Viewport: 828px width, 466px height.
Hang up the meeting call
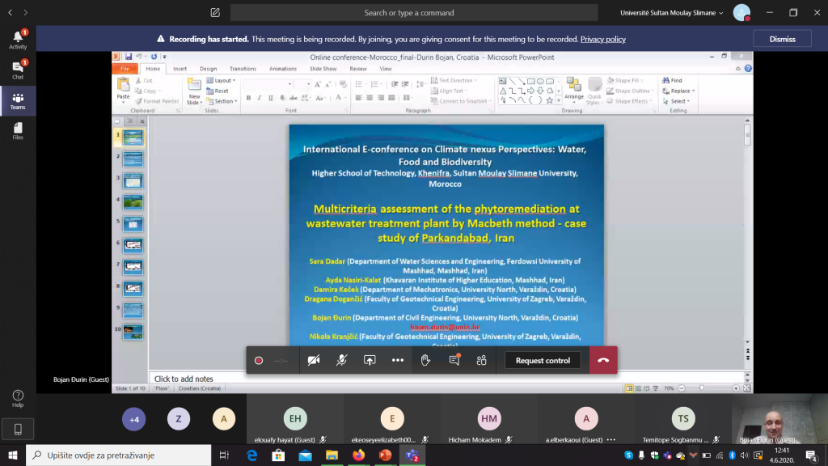coord(603,360)
